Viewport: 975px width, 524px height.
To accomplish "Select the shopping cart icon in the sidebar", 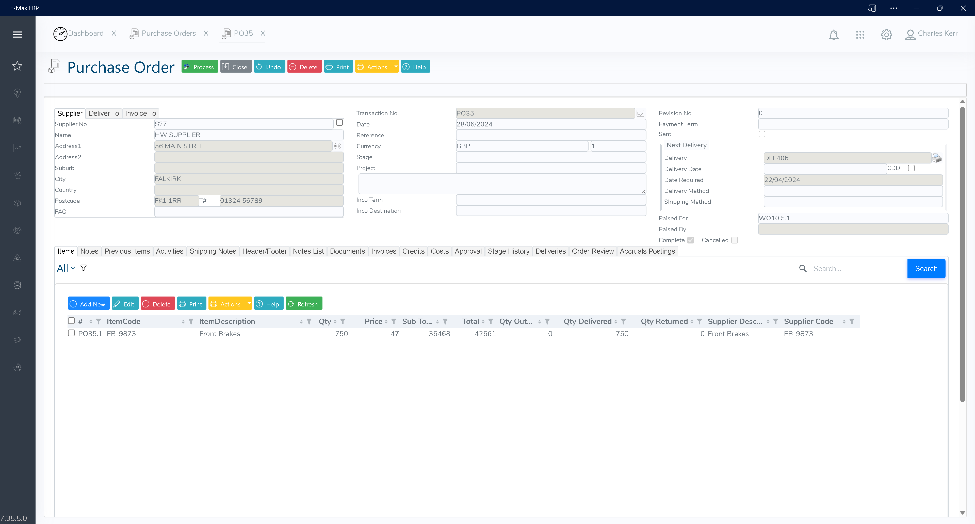I will (17, 175).
